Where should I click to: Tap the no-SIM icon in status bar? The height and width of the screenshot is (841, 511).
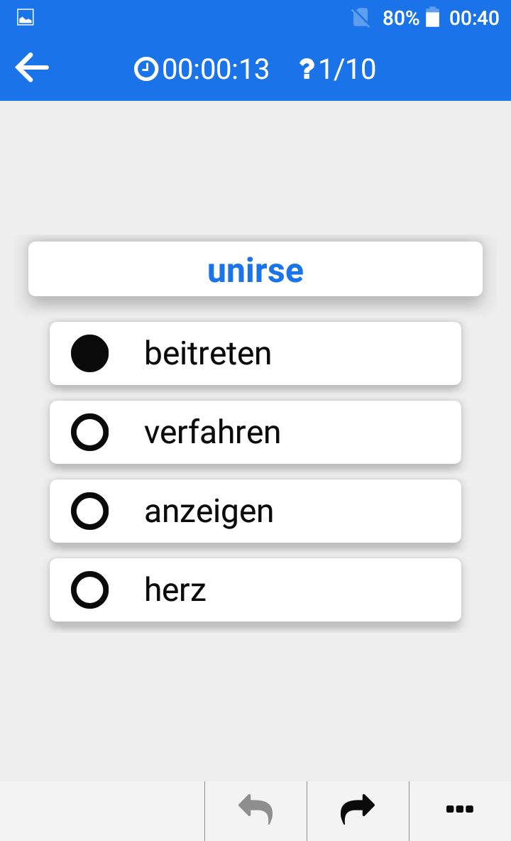361,18
